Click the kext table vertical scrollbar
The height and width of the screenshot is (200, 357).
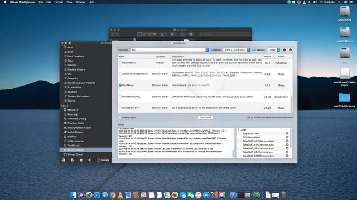click(x=291, y=104)
